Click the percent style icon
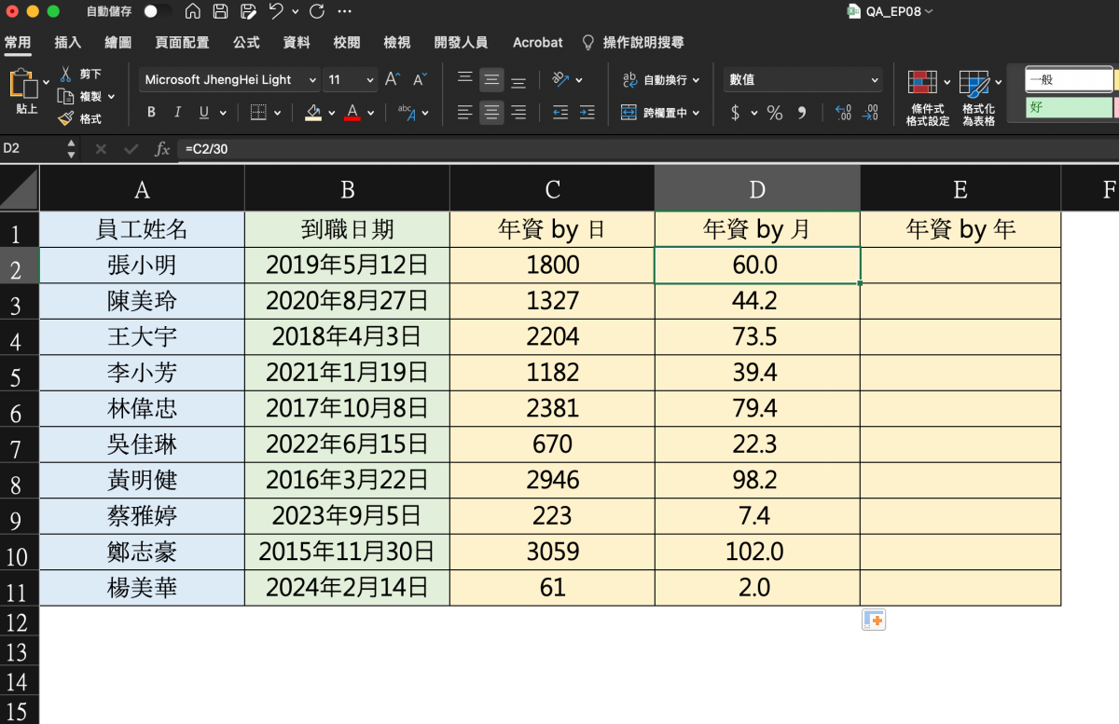This screenshot has width=1119, height=724. click(x=774, y=113)
